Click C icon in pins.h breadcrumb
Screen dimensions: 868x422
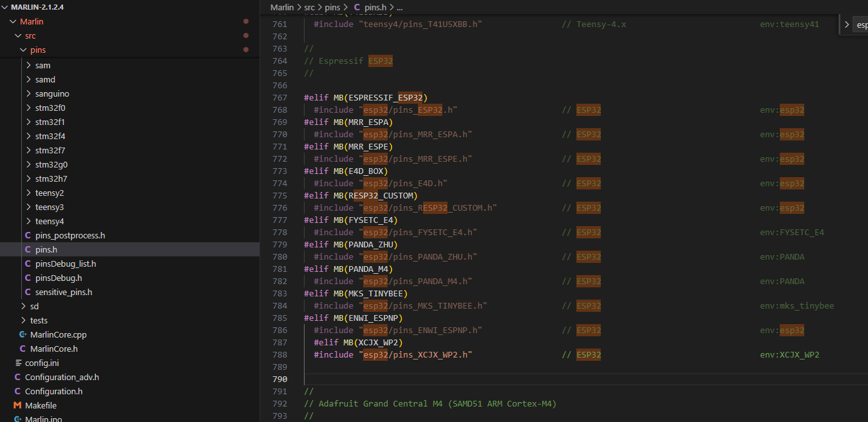point(357,7)
